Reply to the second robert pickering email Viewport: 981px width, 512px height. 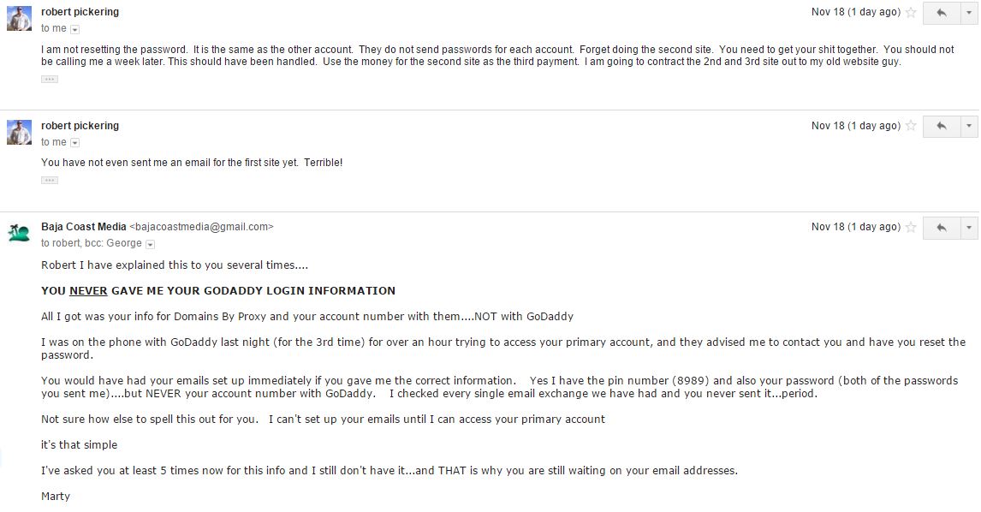(941, 127)
